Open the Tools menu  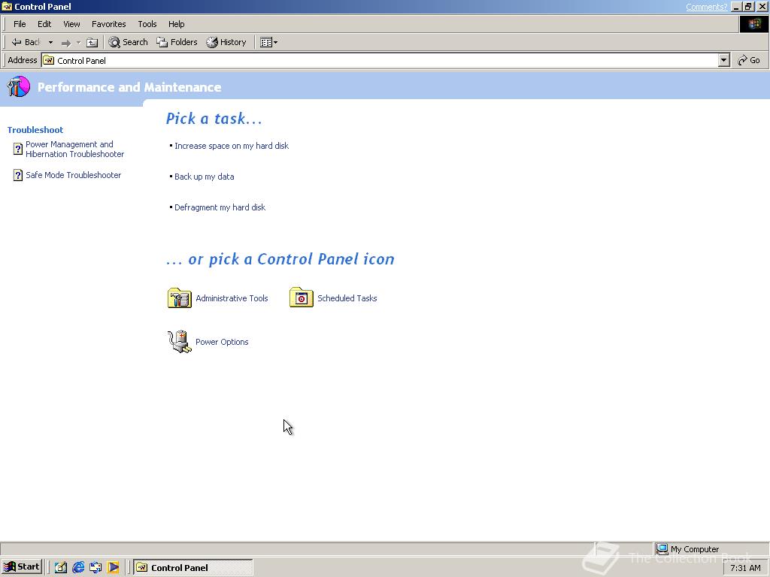[x=147, y=24]
